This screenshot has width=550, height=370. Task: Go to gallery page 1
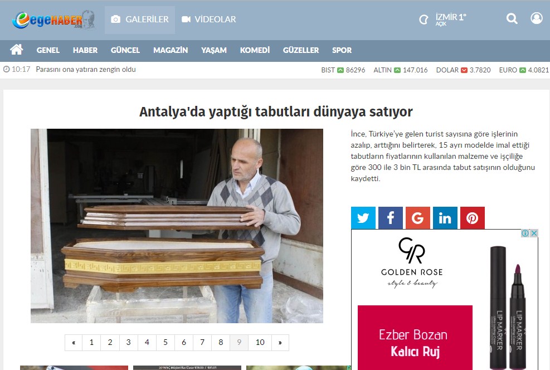click(91, 343)
